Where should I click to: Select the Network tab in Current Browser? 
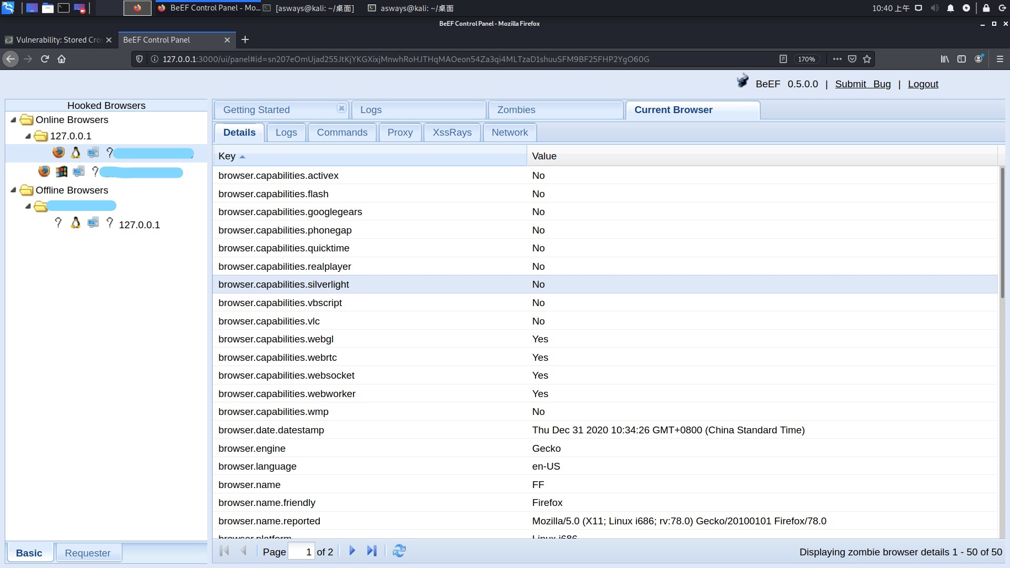pos(510,132)
